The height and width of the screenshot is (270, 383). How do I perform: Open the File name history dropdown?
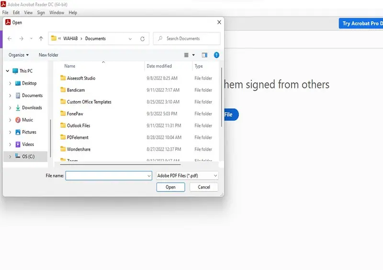149,176
